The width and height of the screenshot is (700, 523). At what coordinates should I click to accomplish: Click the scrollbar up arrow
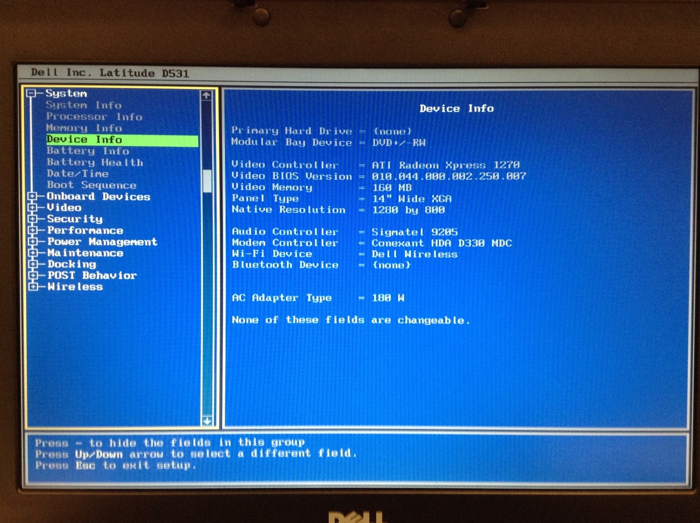pos(206,95)
